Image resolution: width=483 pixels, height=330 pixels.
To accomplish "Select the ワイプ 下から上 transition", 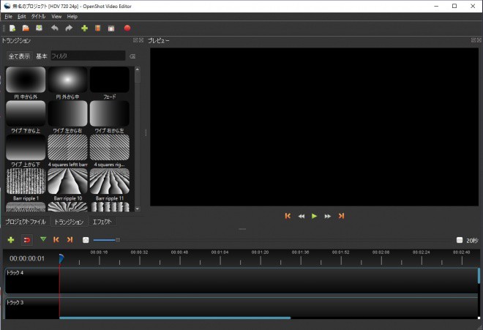I will tap(26, 113).
